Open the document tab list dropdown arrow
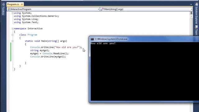Viewport: 199px width, 112px height. point(191,4)
